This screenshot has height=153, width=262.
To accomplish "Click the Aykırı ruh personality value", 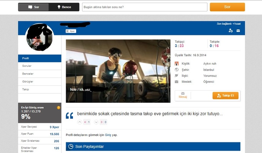I will click(210, 64).
